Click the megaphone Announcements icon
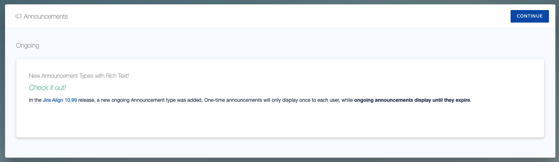This screenshot has height=162, width=559. 18,16
